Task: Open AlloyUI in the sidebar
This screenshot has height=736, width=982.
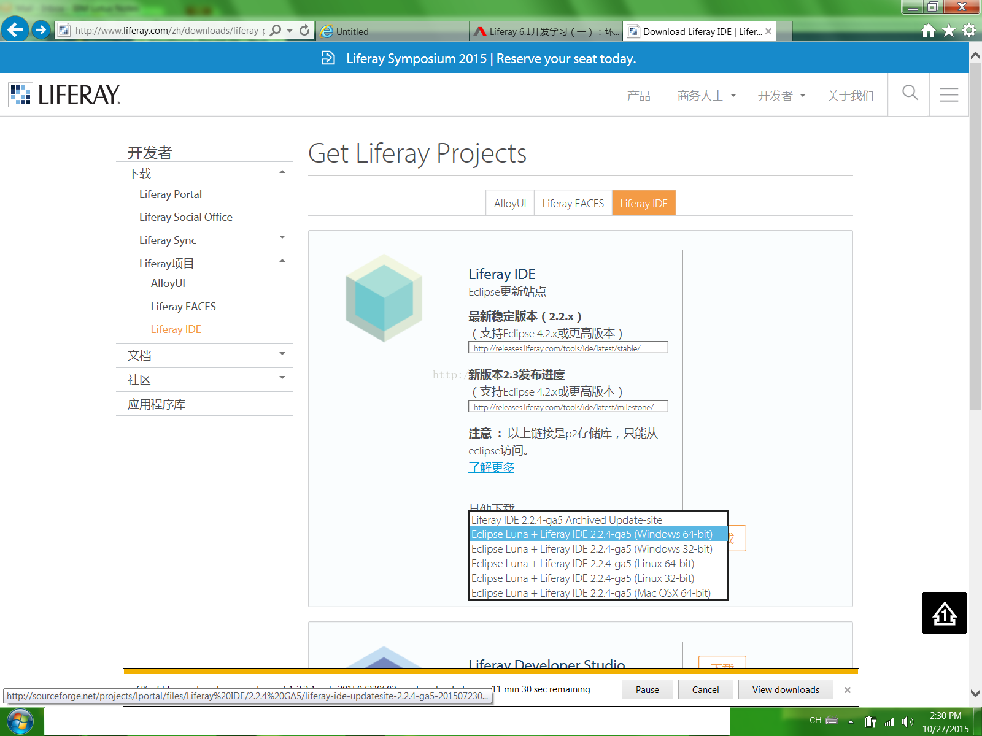Action: point(168,283)
